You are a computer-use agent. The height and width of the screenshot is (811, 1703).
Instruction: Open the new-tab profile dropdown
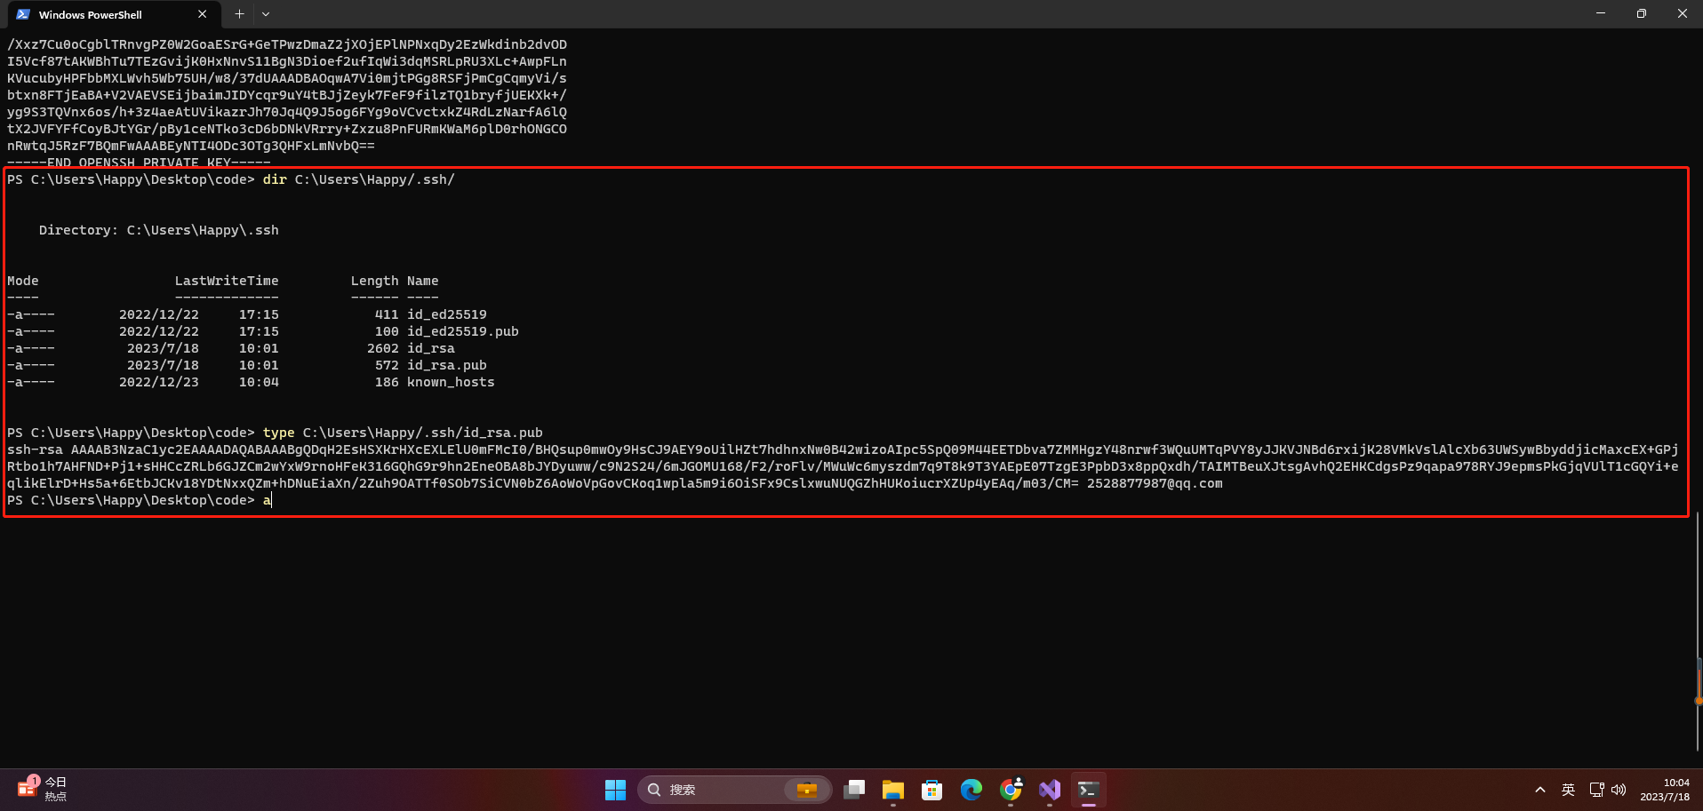point(266,14)
